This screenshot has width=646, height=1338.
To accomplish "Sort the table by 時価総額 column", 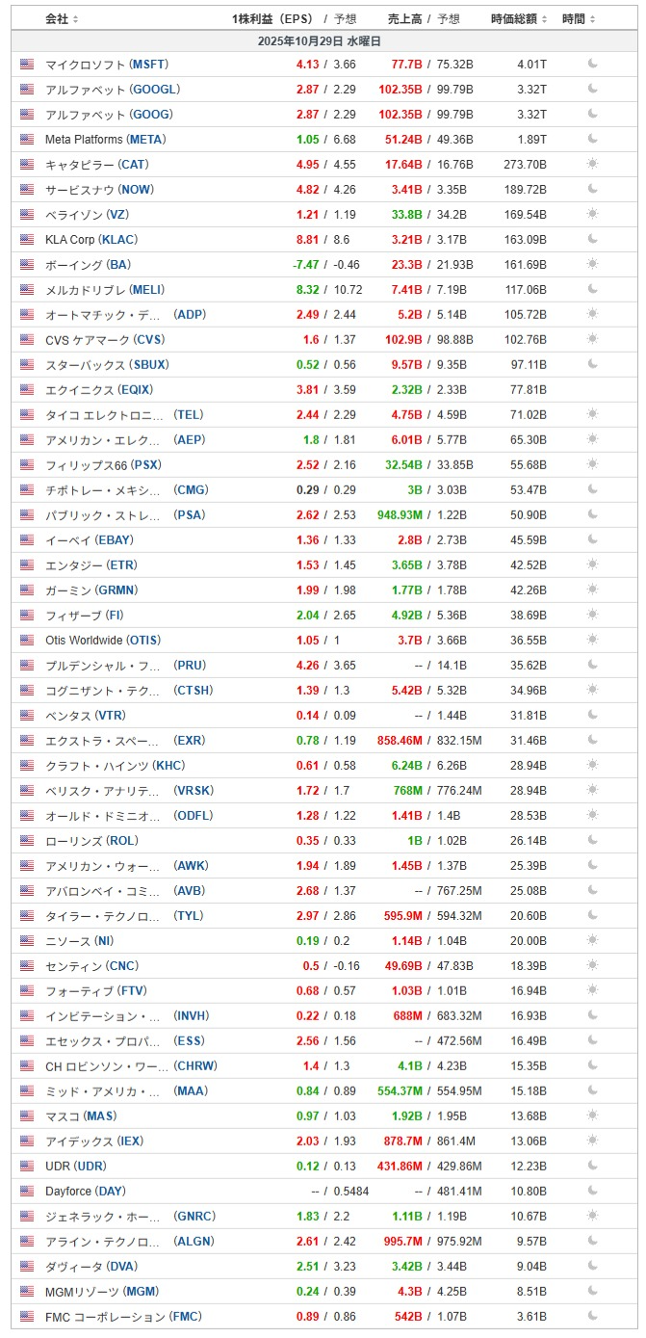I will coord(520,19).
